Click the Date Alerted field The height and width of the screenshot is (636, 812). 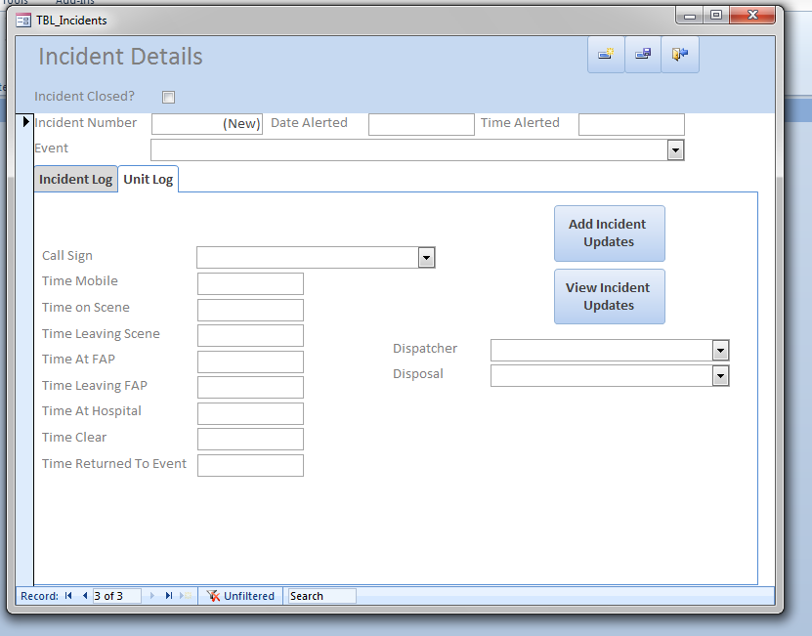pos(421,124)
